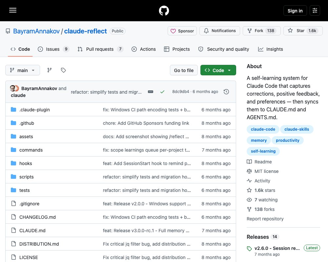This screenshot has height=262, width=328.
Task: Click the Sign in button
Action: tap(295, 11)
